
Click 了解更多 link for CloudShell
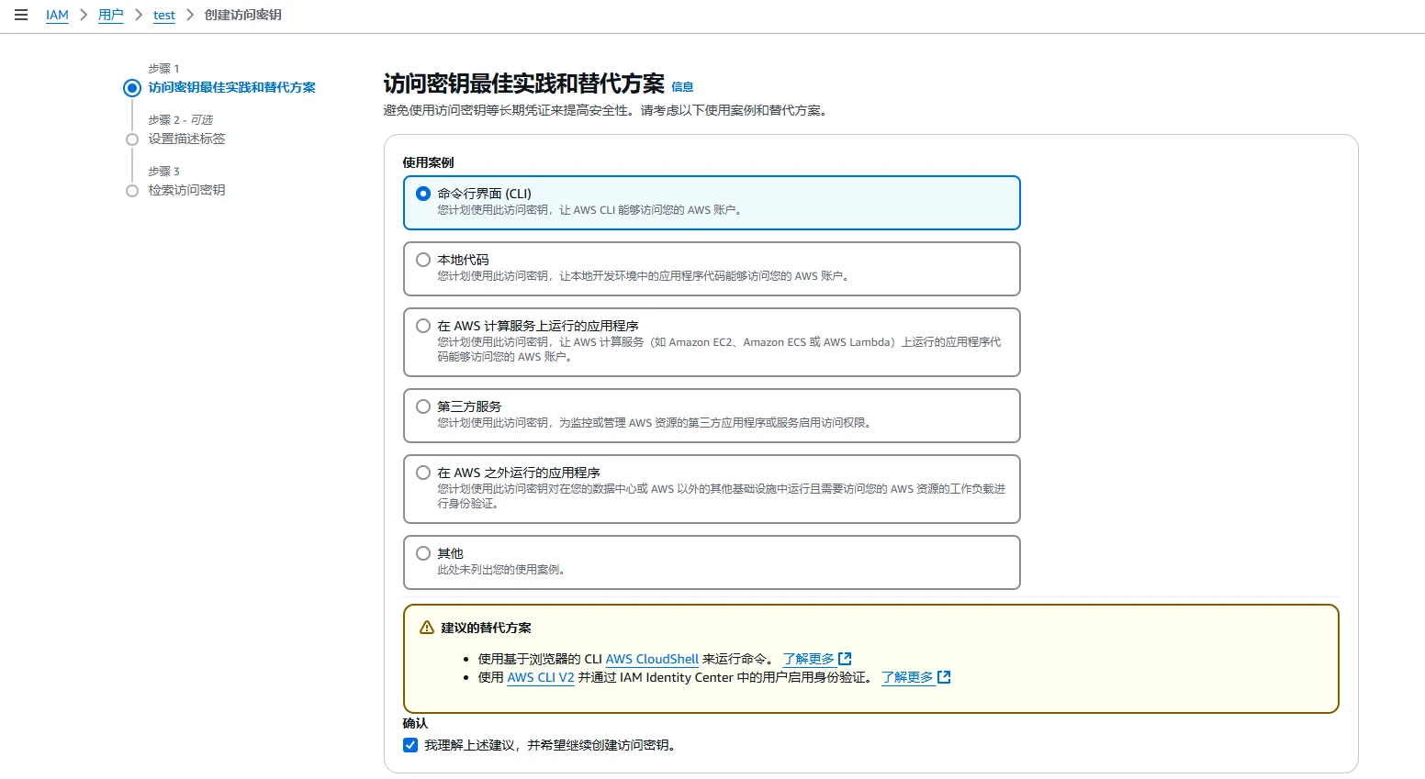809,659
